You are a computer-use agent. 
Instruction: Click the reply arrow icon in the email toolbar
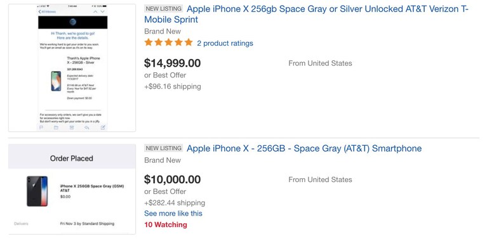[87, 127]
